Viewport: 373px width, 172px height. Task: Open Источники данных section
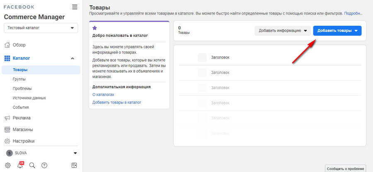(29, 98)
